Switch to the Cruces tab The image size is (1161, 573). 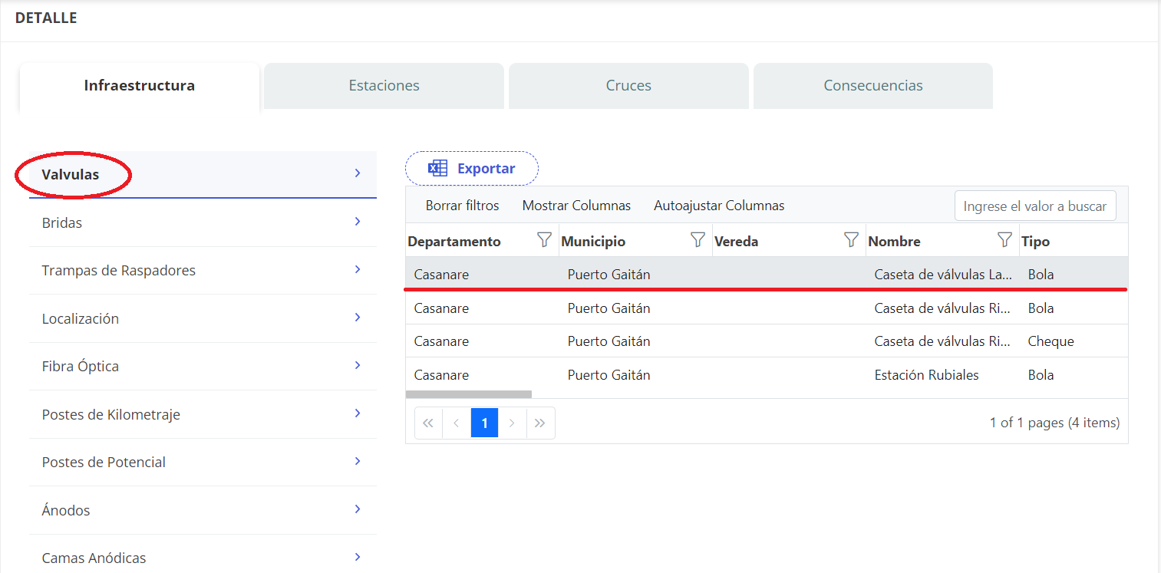(628, 86)
